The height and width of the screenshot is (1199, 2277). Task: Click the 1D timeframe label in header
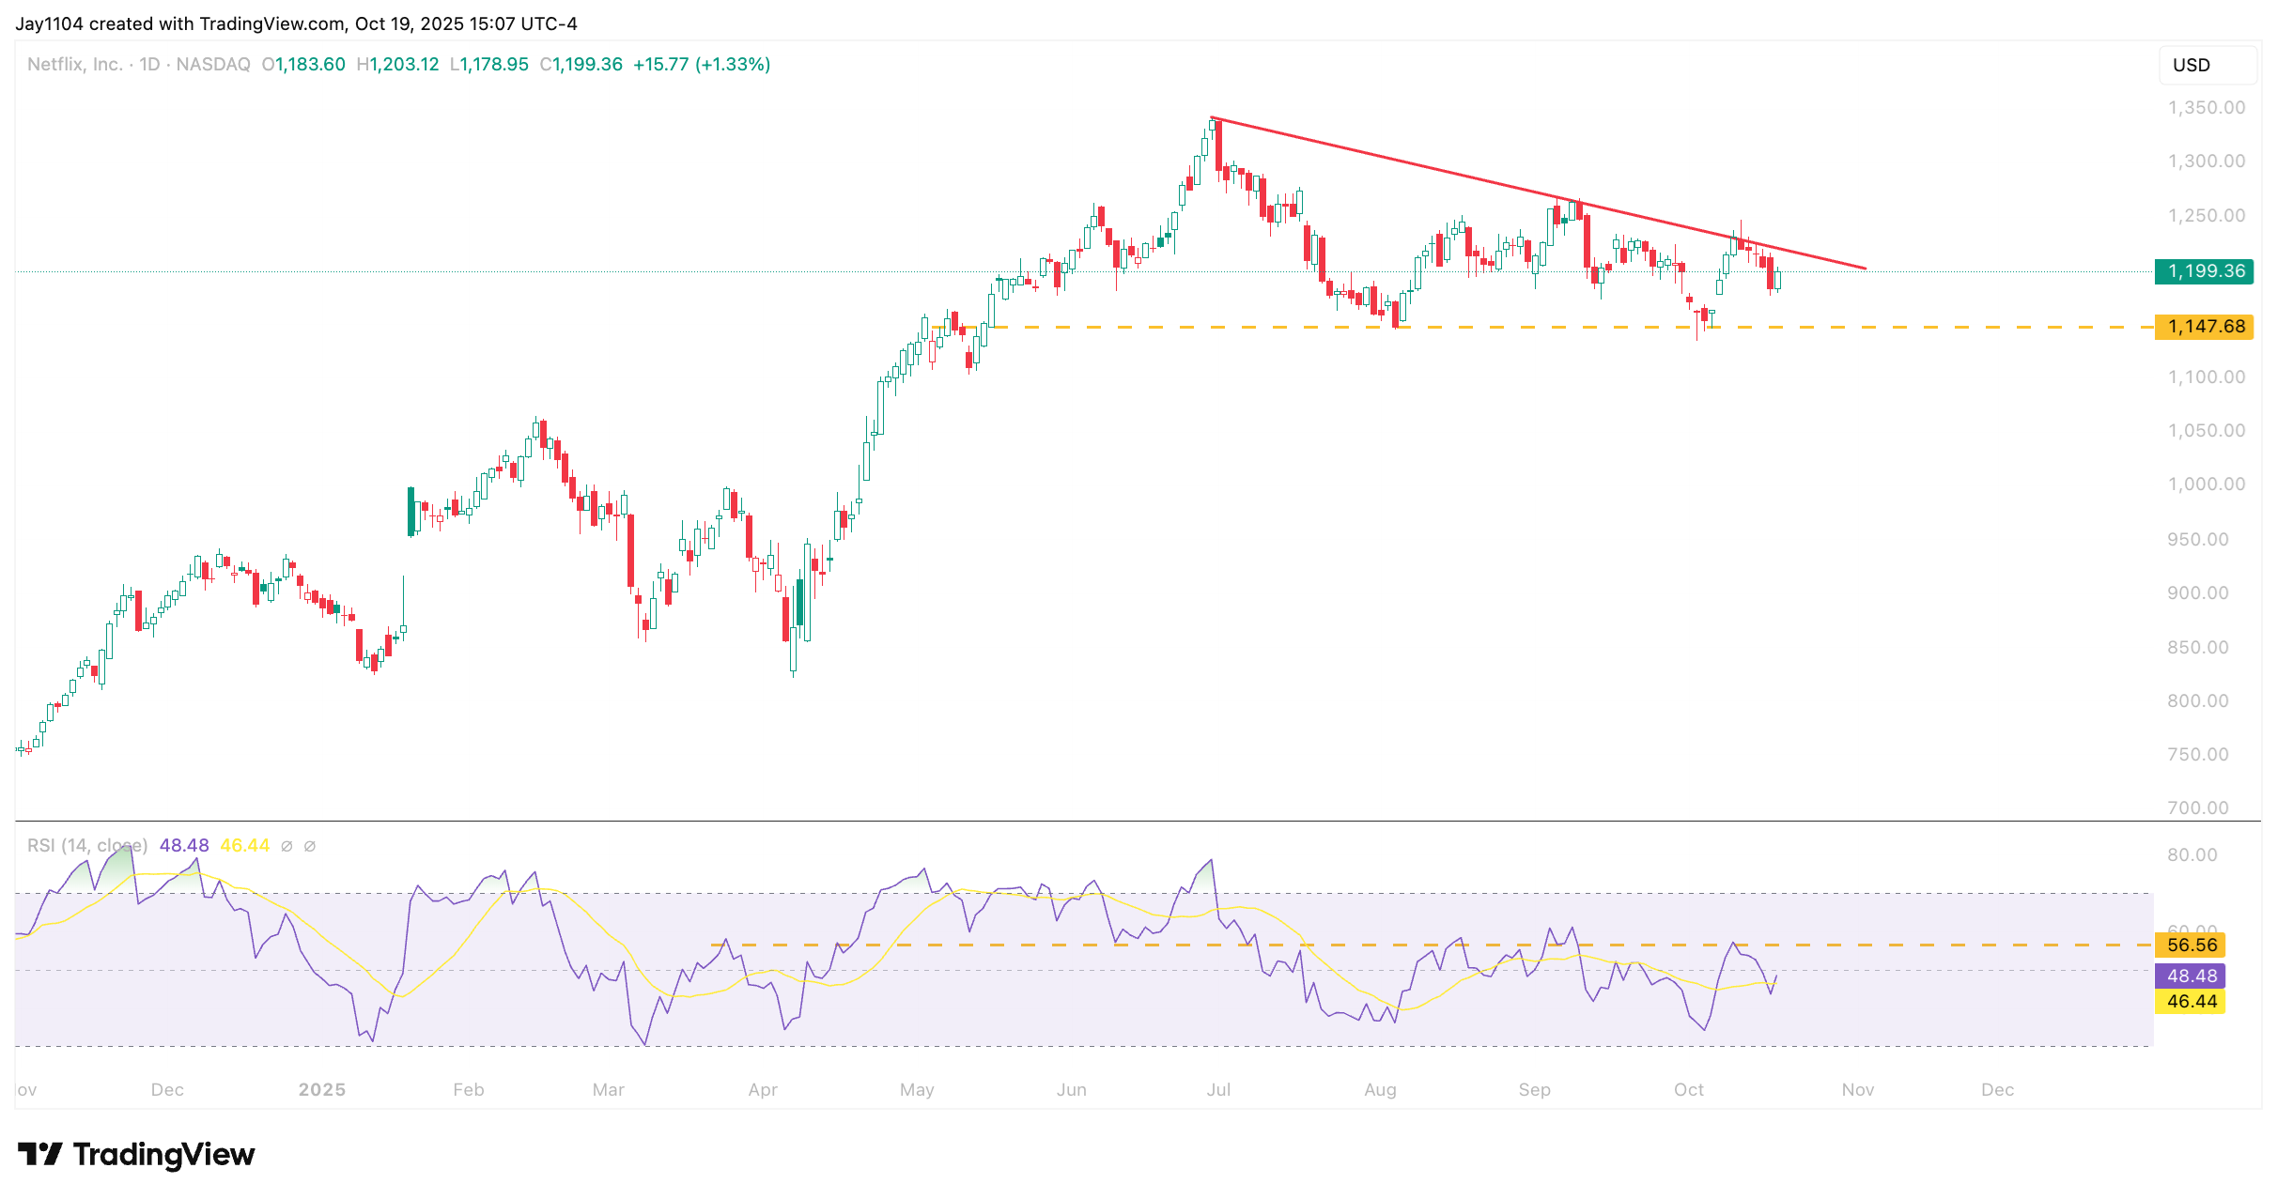coord(149,65)
